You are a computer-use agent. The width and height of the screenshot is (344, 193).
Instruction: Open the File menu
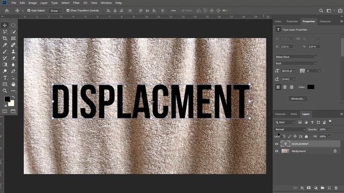click(13, 3)
